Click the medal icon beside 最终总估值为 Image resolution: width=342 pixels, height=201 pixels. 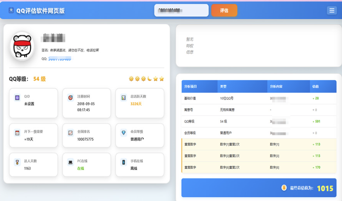(x=284, y=187)
